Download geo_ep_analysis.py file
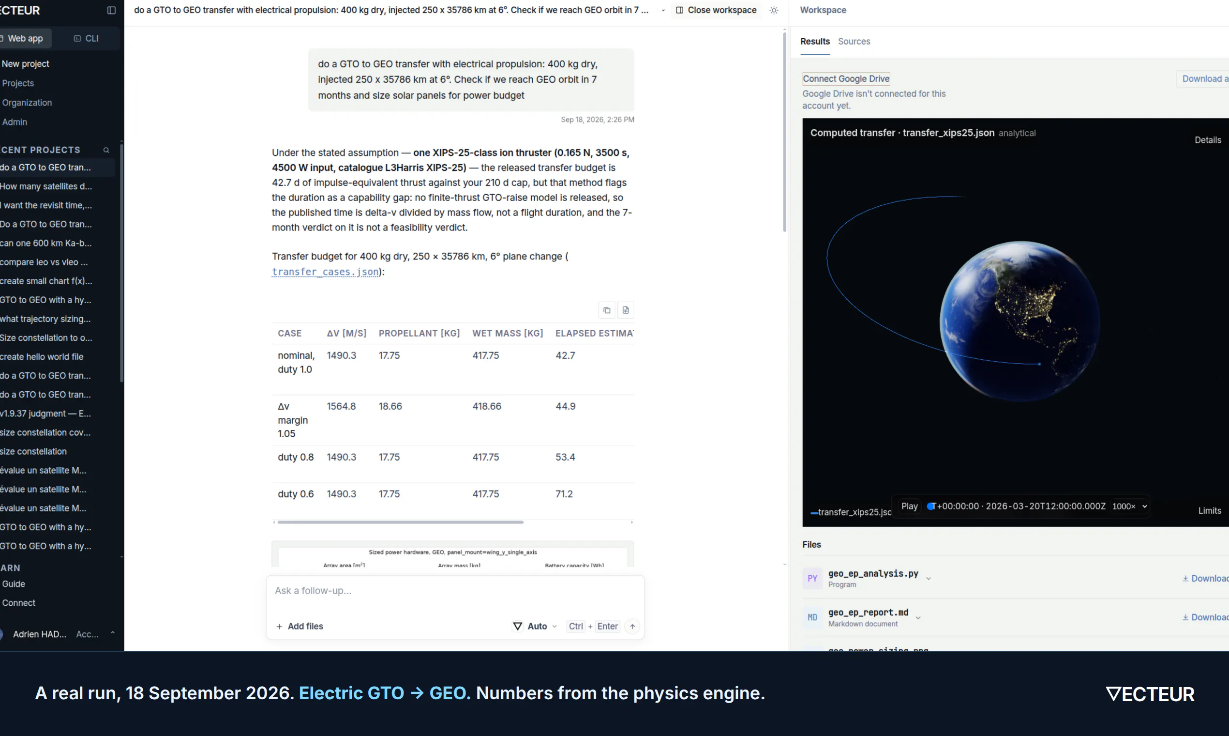The height and width of the screenshot is (736, 1229). point(1205,578)
